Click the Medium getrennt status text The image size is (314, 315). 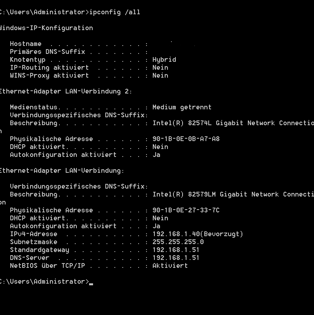click(182, 107)
